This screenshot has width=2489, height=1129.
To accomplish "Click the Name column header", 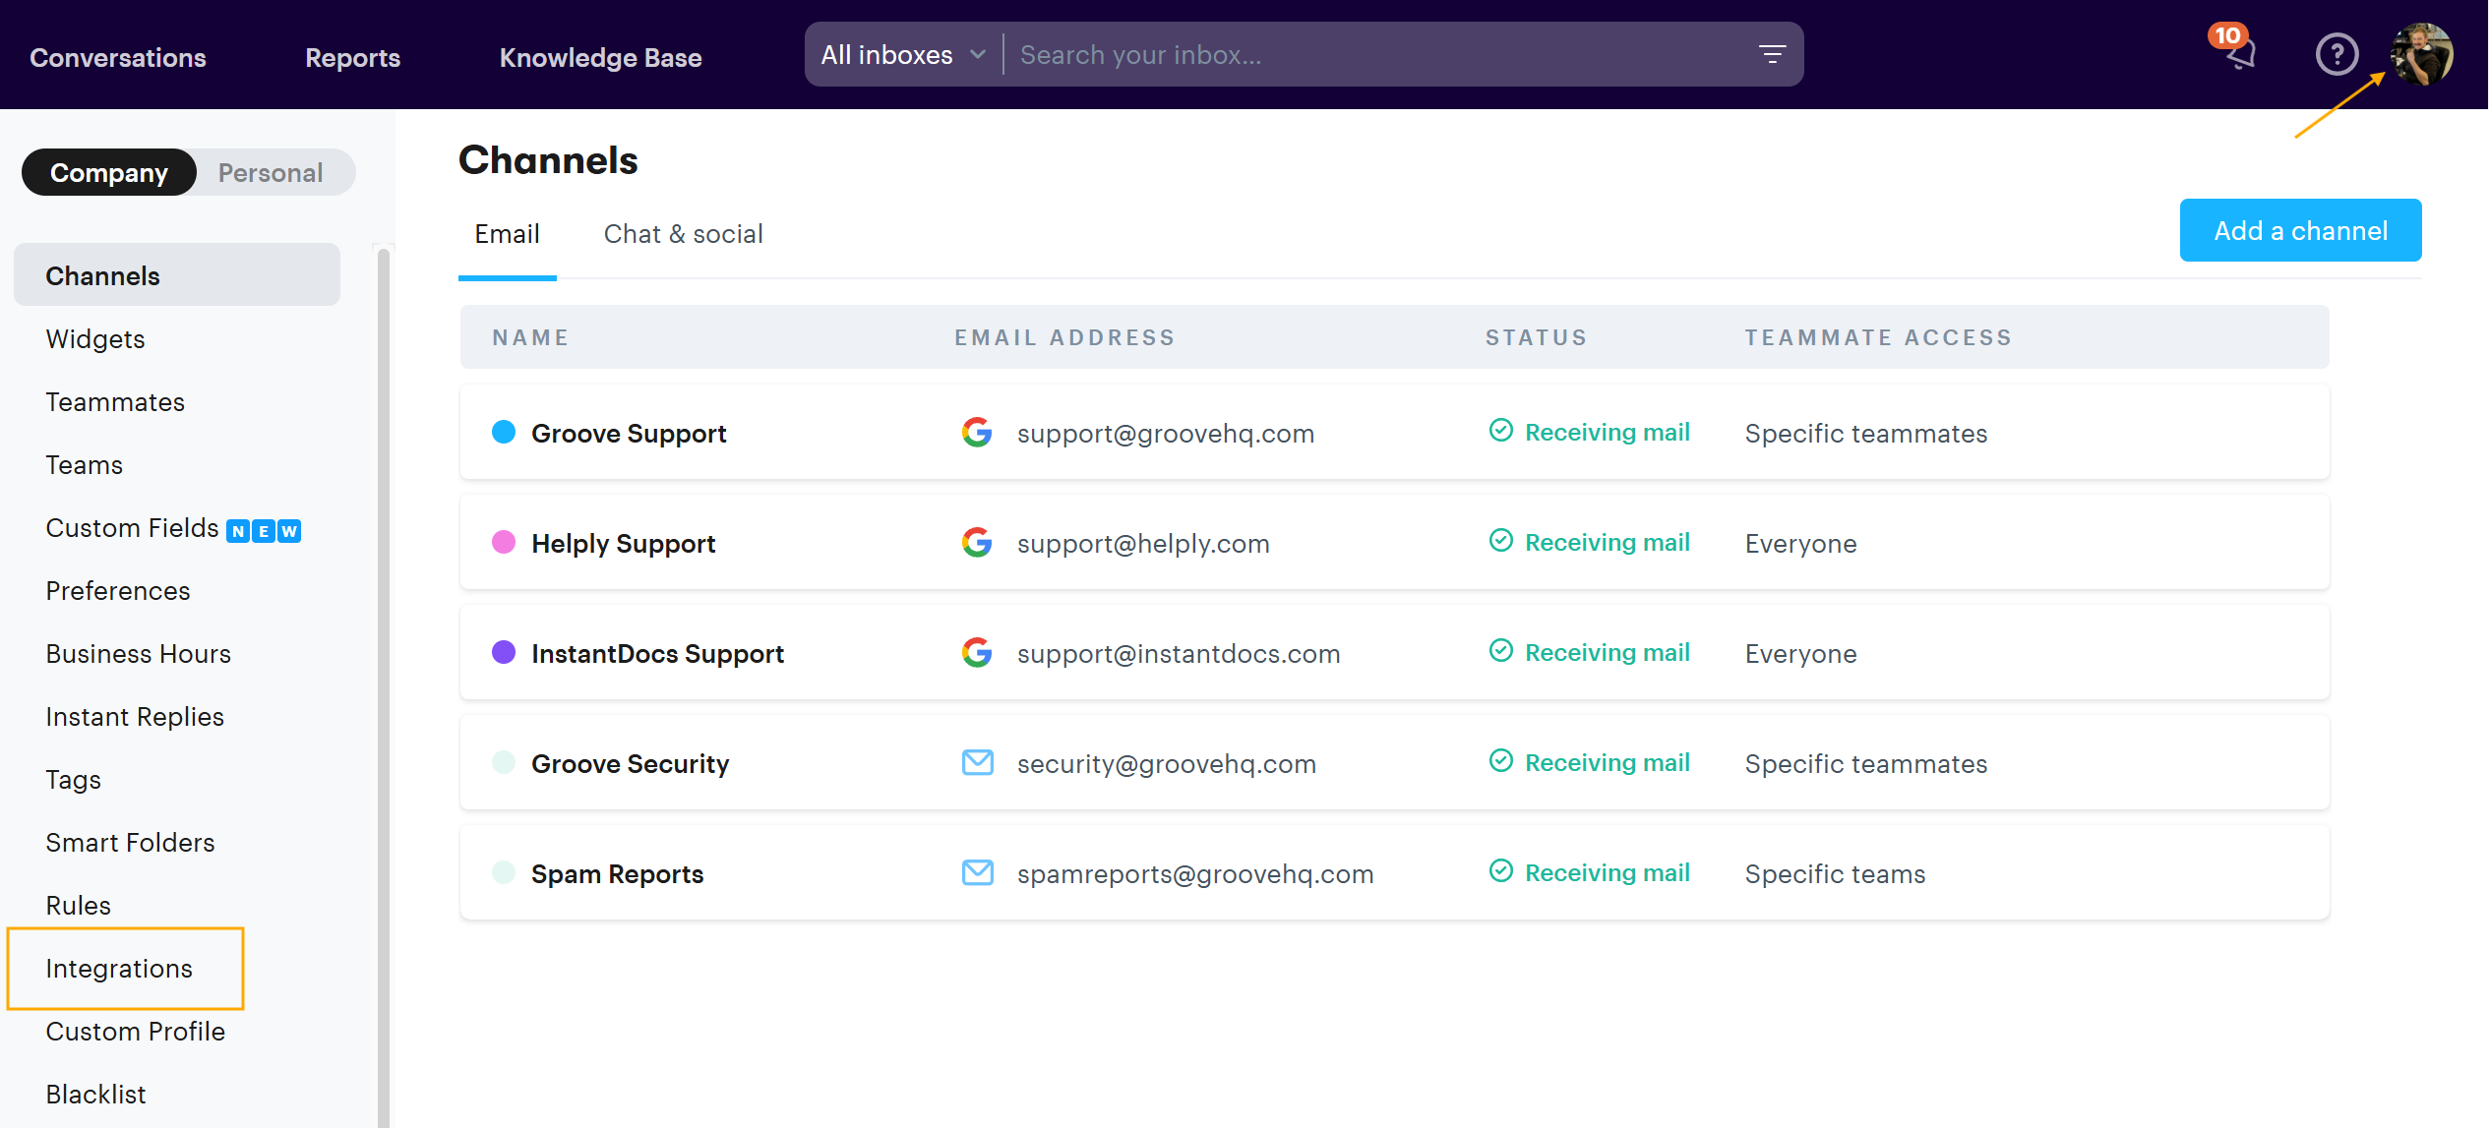I will point(530,337).
